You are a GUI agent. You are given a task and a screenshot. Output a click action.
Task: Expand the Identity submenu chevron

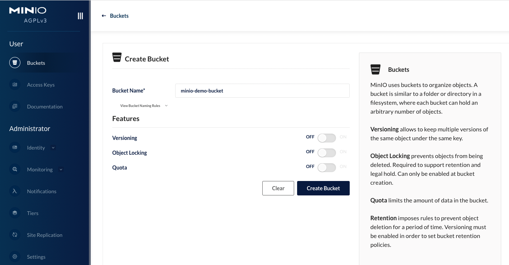[53, 147]
